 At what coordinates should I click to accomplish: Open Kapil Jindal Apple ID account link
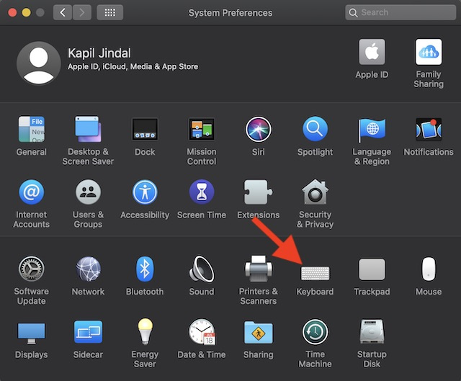coord(133,67)
